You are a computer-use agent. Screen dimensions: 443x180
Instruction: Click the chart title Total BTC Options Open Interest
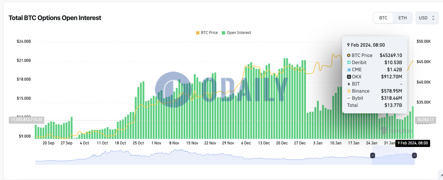coord(55,18)
